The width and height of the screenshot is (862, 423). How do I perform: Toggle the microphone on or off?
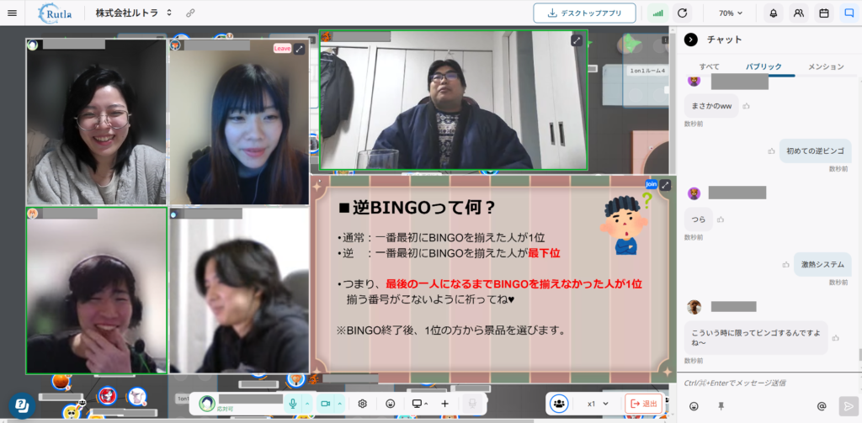(293, 404)
